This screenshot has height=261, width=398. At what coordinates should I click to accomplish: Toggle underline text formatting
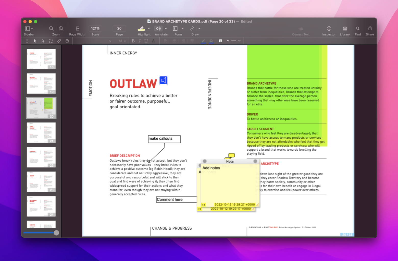(146, 41)
